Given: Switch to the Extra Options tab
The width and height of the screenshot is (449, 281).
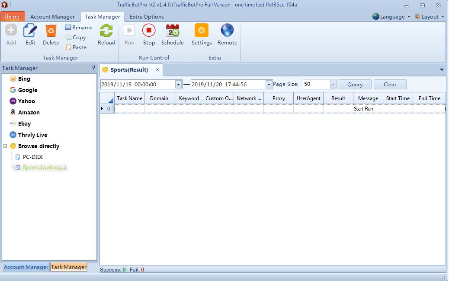Looking at the screenshot, I should click(147, 17).
